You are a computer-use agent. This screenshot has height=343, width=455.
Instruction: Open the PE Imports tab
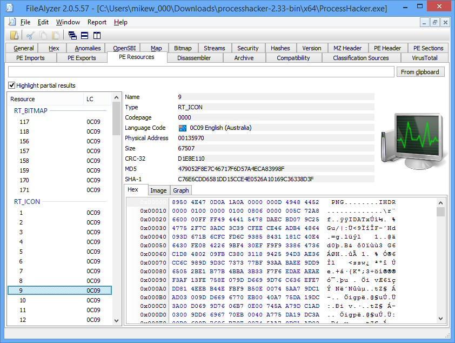coord(30,58)
